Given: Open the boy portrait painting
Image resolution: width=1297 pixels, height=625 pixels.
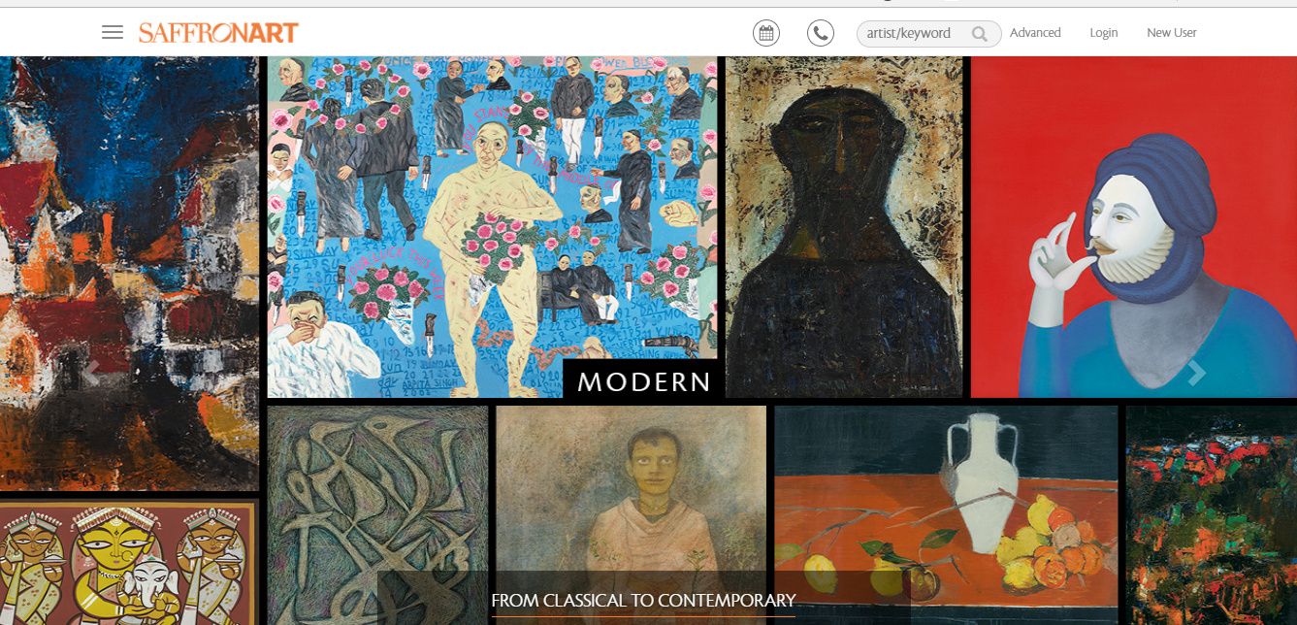Looking at the screenshot, I should [631, 515].
